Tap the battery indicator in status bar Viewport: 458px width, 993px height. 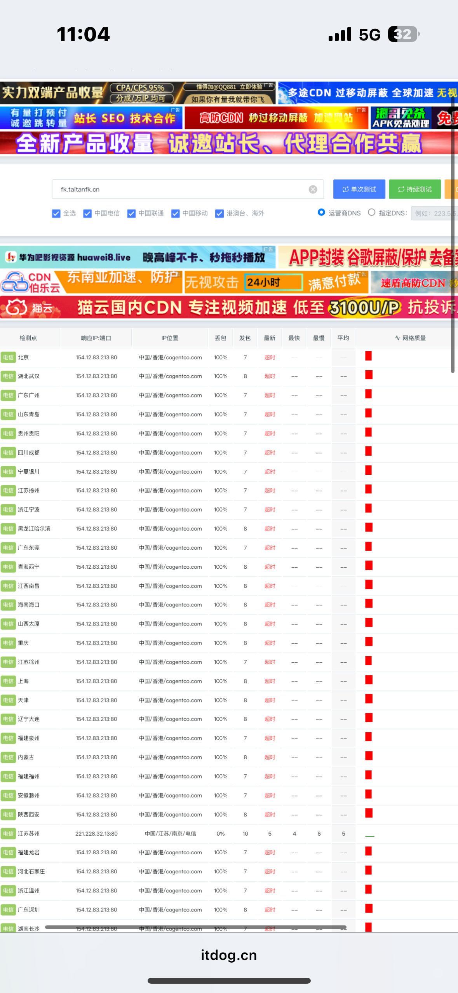(403, 34)
